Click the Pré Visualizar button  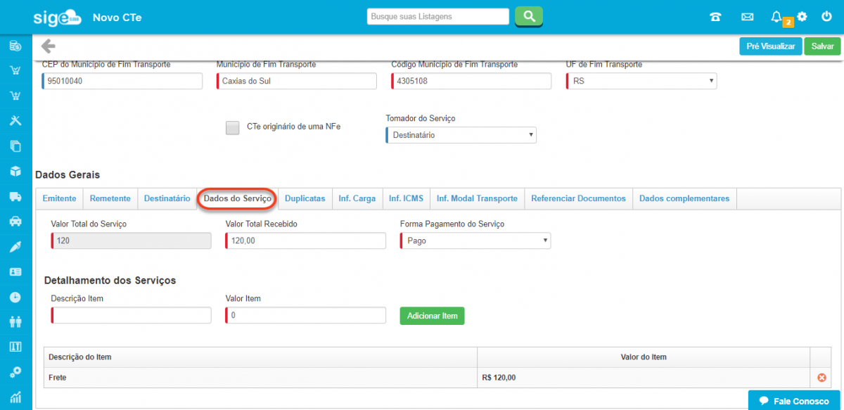coord(770,46)
